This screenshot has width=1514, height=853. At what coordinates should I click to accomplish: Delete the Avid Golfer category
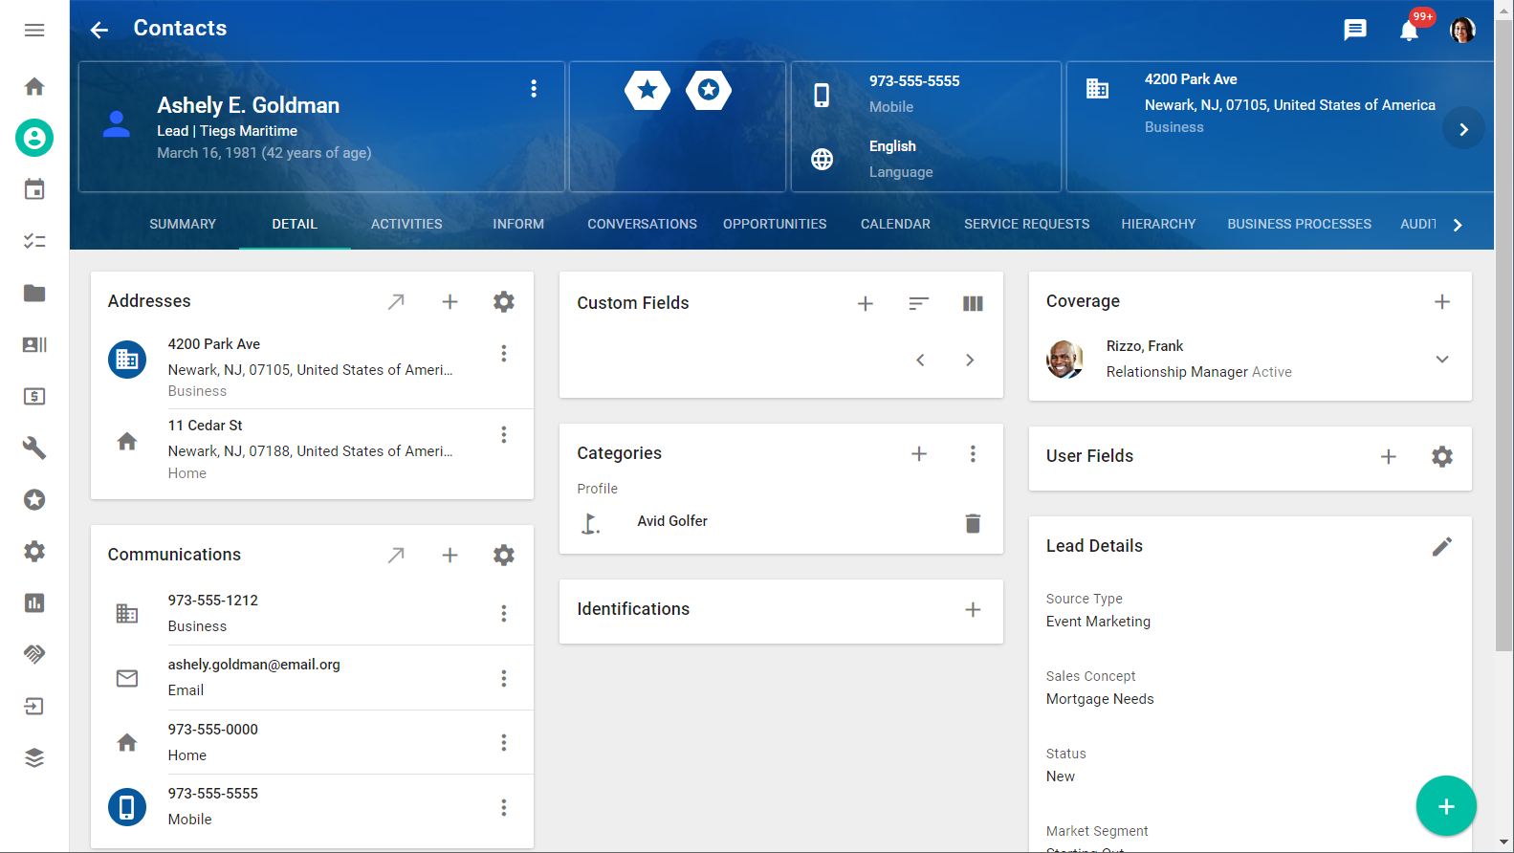point(972,523)
